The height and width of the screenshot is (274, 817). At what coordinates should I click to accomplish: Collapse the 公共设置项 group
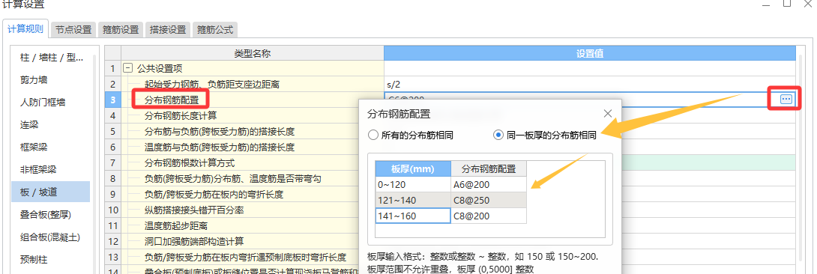127,68
